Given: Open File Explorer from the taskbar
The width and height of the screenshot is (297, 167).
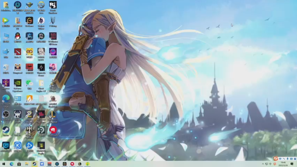Looking at the screenshot, I should click(26, 164).
